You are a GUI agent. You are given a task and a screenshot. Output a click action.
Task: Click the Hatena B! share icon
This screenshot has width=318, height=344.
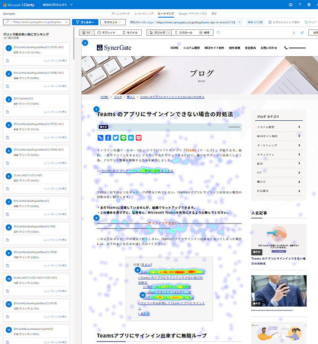[x=131, y=138]
